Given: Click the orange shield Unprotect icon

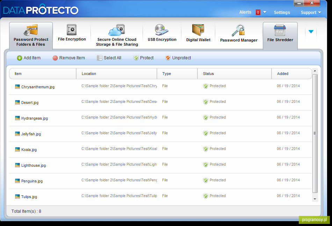Looking at the screenshot, I should point(168,58).
